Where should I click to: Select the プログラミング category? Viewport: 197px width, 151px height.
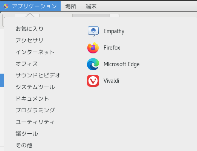click(x=35, y=110)
